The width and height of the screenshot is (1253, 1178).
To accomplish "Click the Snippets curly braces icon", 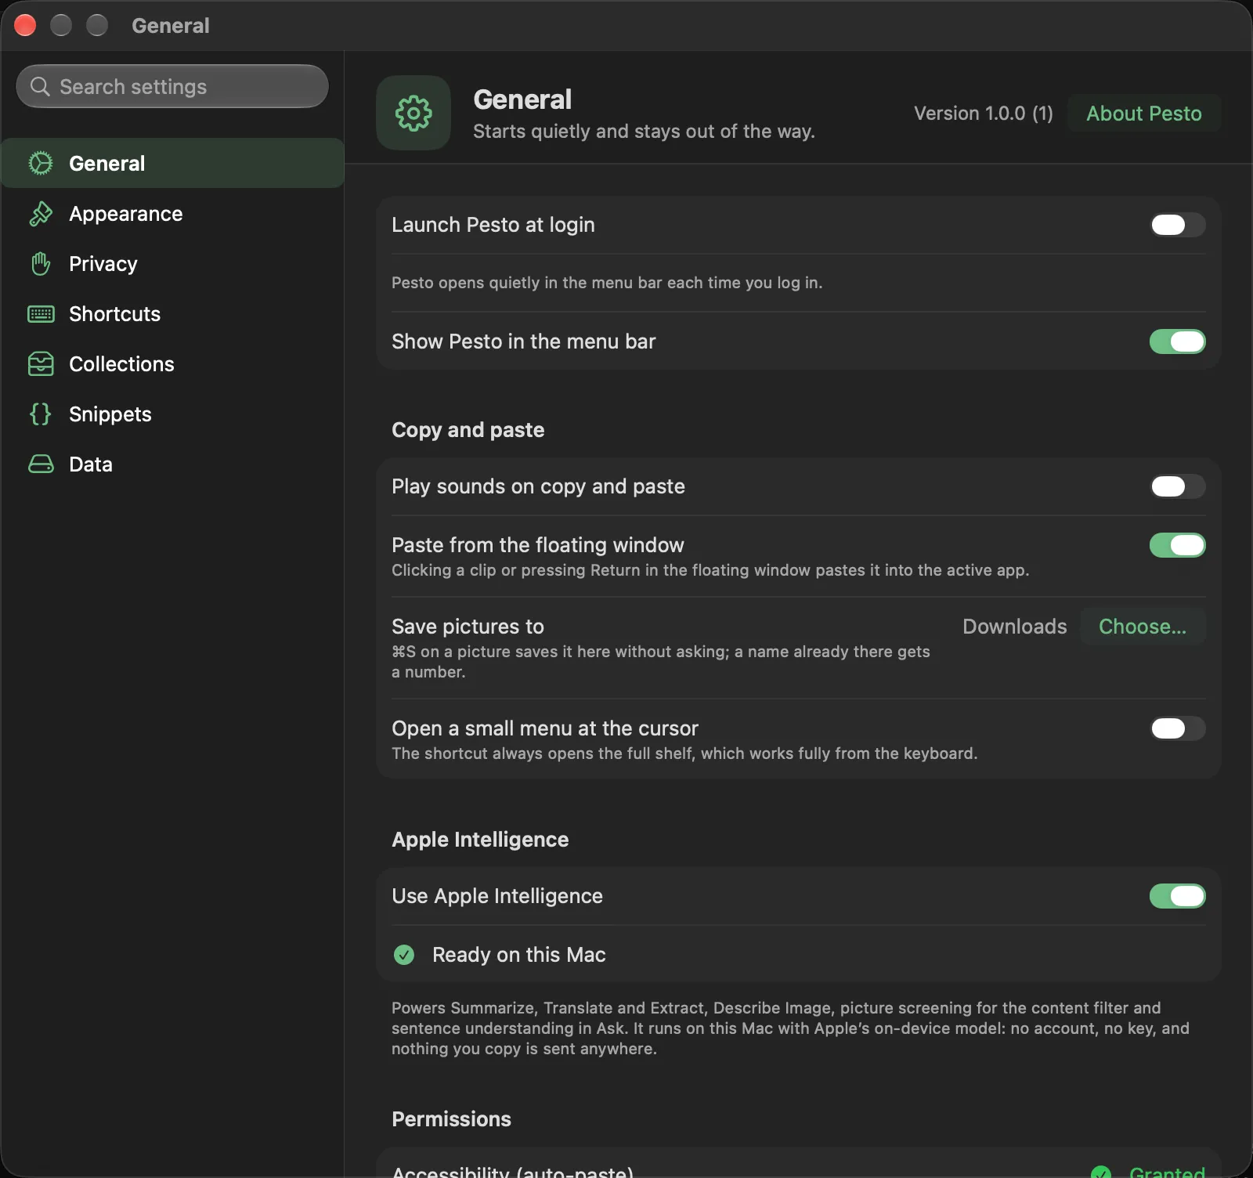I will (x=41, y=414).
